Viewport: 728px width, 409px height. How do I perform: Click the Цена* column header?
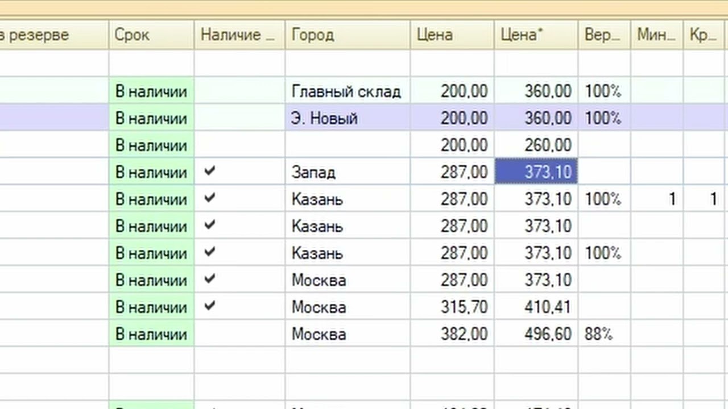tap(536, 35)
